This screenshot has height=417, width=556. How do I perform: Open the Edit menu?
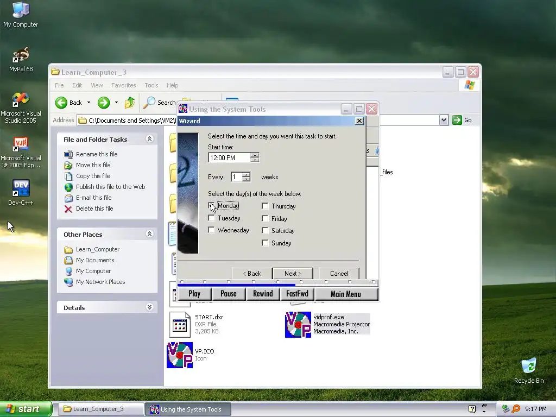click(77, 85)
